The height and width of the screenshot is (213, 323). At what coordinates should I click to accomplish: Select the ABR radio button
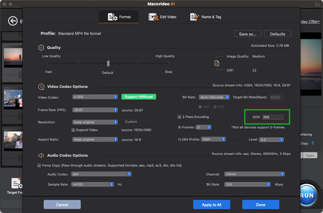pyautogui.click(x=200, y=107)
